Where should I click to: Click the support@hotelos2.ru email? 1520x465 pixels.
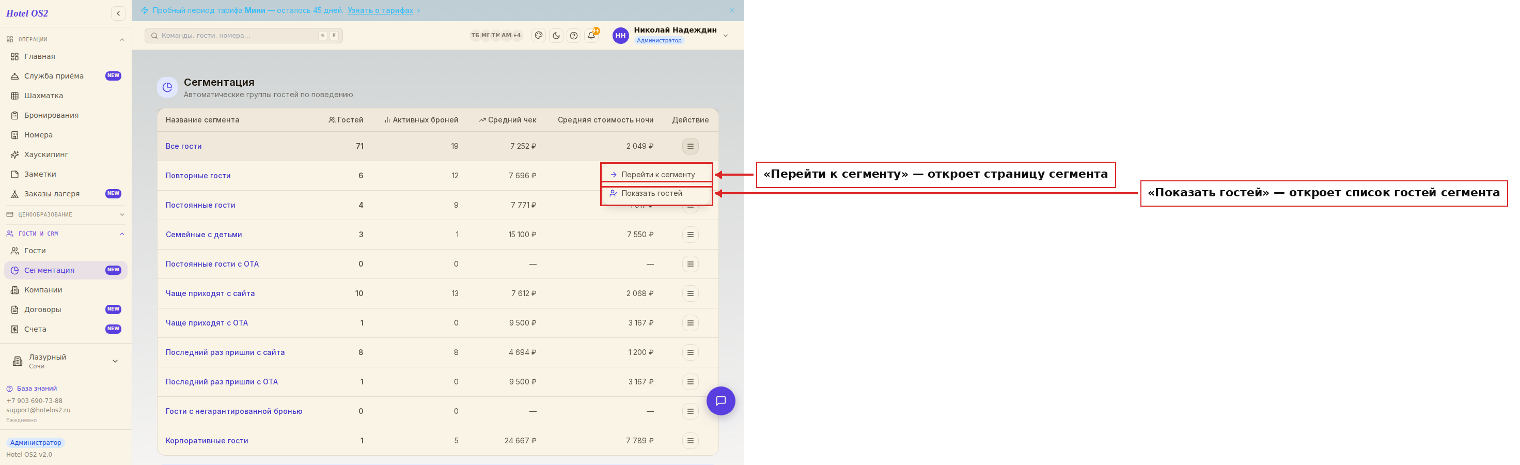pos(38,410)
